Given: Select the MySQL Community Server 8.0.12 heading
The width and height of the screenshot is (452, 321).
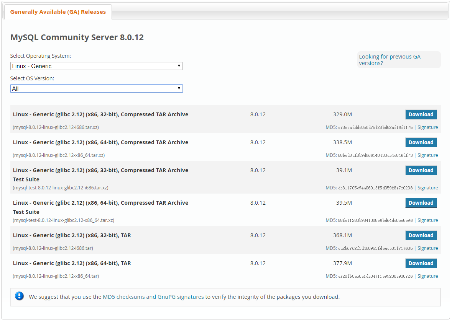Looking at the screenshot, I should [x=77, y=37].
